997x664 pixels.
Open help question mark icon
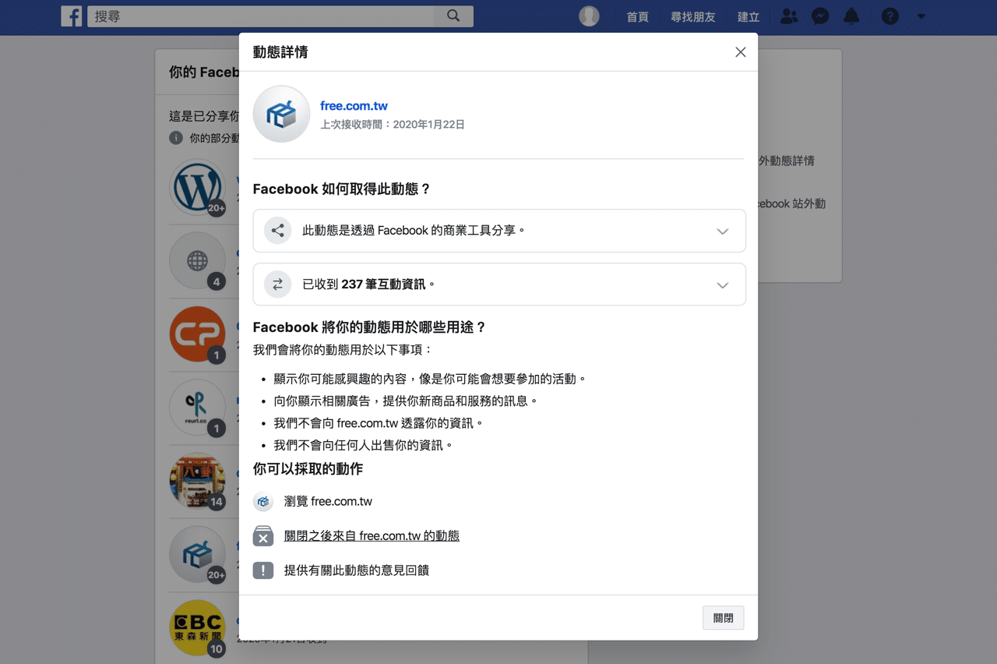click(890, 16)
